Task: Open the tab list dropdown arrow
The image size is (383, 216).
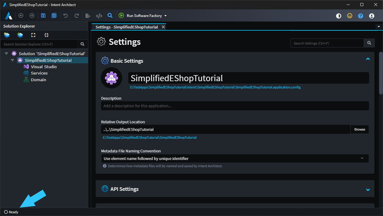Action: coord(379,27)
